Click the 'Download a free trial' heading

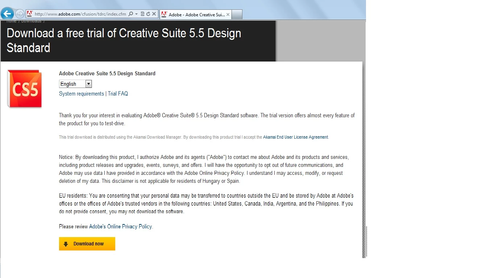[124, 40]
